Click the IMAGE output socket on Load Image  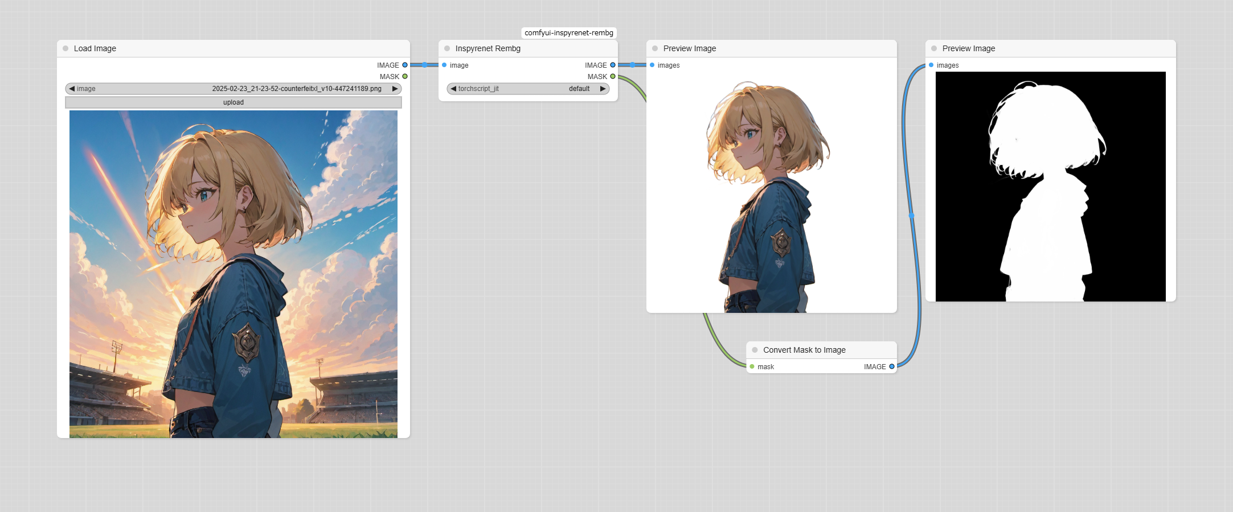[x=404, y=65]
